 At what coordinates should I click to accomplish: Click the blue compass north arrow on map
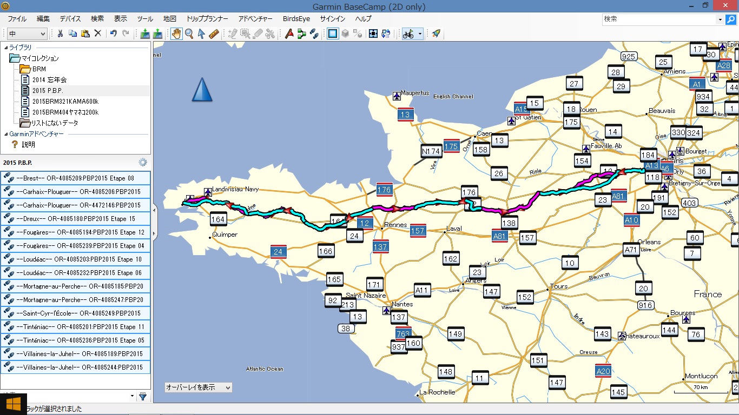[202, 90]
